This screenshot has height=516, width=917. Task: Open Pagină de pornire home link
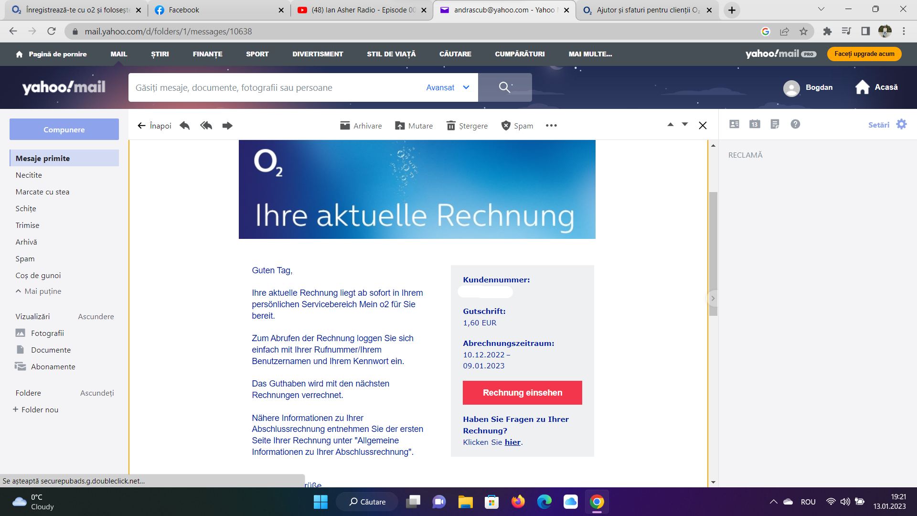(52, 54)
